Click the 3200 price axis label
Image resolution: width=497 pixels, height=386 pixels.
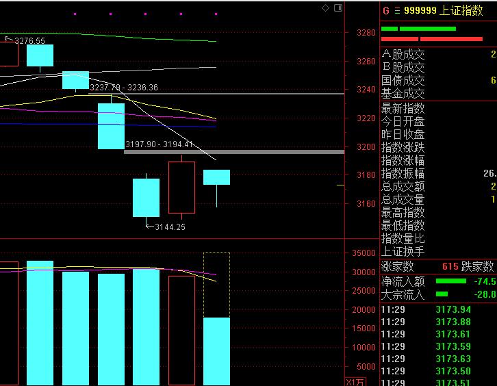pyautogui.click(x=366, y=147)
